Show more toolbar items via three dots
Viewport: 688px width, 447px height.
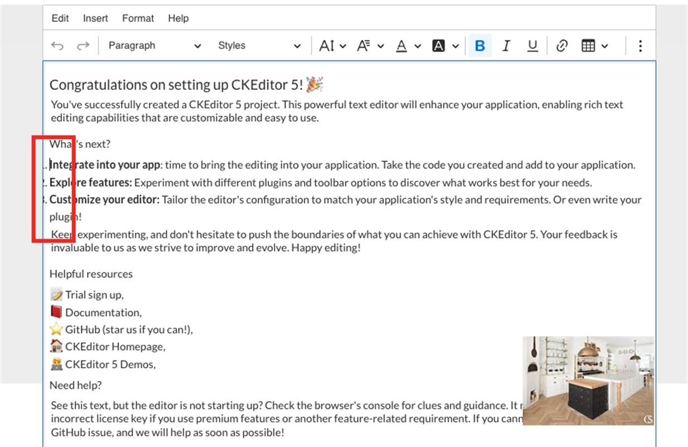[x=640, y=46]
